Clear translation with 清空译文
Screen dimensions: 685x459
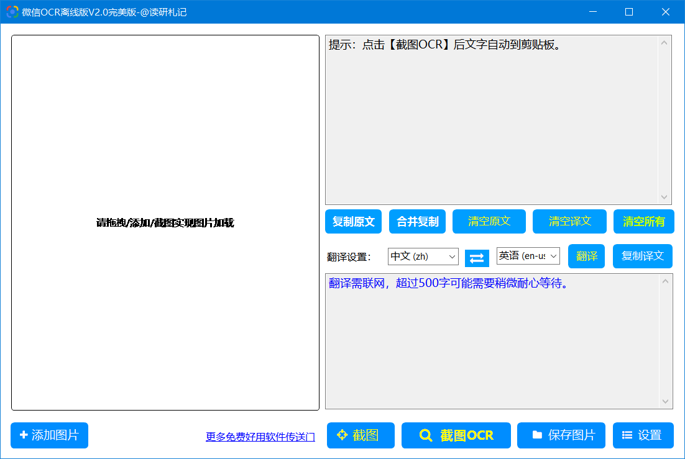pos(569,221)
